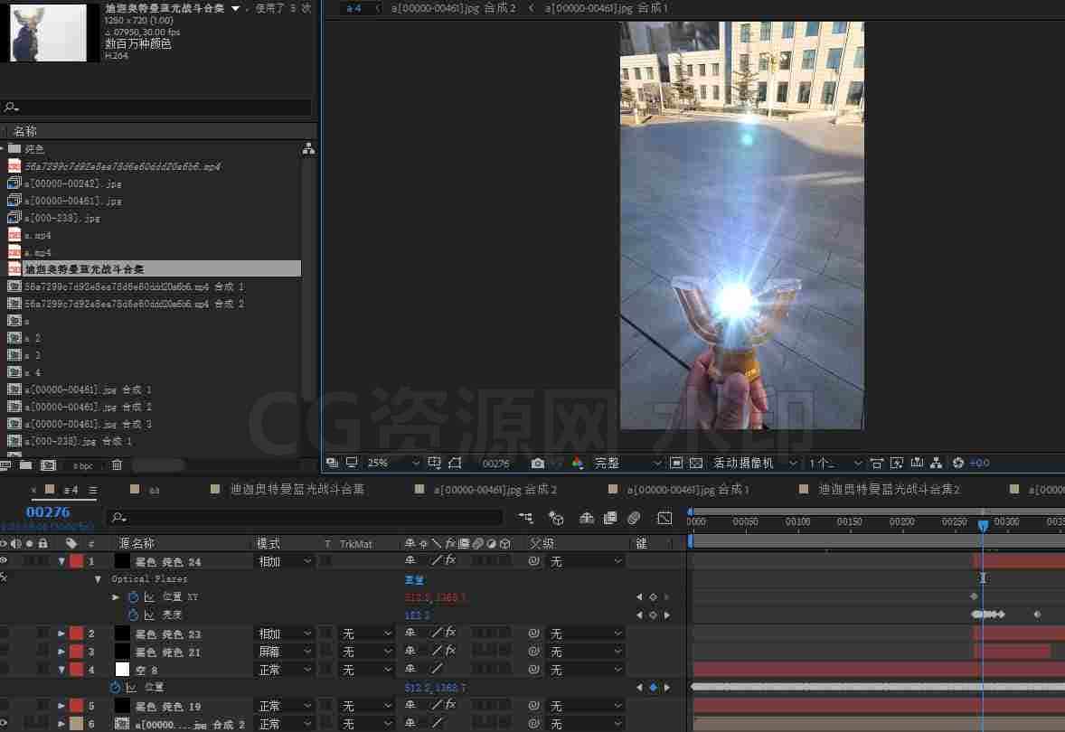
Task: Toggle visibility of layer 6 composition
Action: pyautogui.click(x=5, y=723)
